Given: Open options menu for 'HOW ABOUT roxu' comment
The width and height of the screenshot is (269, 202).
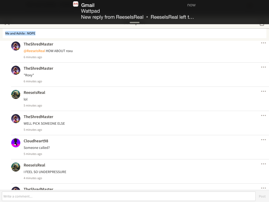Looking at the screenshot, I should (263, 43).
